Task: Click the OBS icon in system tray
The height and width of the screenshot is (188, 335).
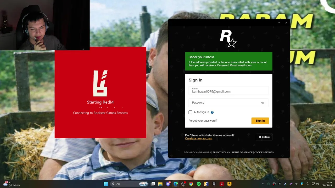Action: click(274, 184)
